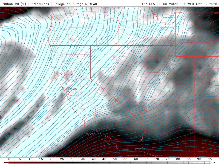Click the "700mb RH (%)" title text
Screen dimensions: 219x164
pos(14,4)
